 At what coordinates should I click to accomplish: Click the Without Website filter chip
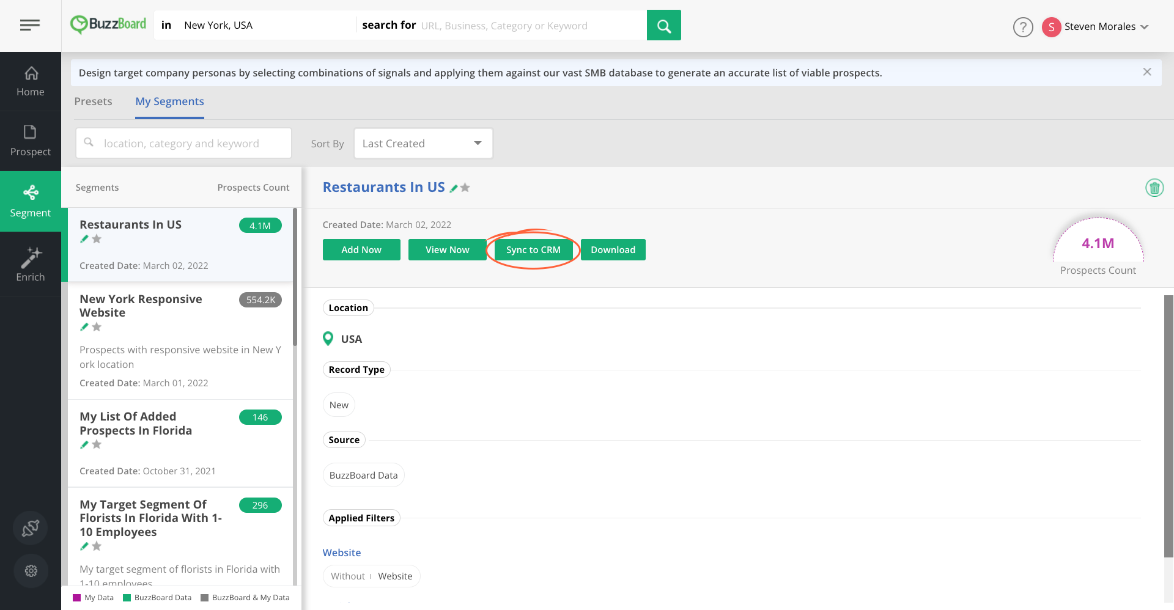pos(371,576)
